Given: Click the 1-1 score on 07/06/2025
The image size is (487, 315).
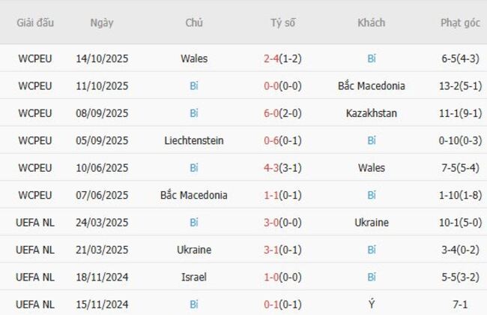Looking at the screenshot, I should (272, 195).
